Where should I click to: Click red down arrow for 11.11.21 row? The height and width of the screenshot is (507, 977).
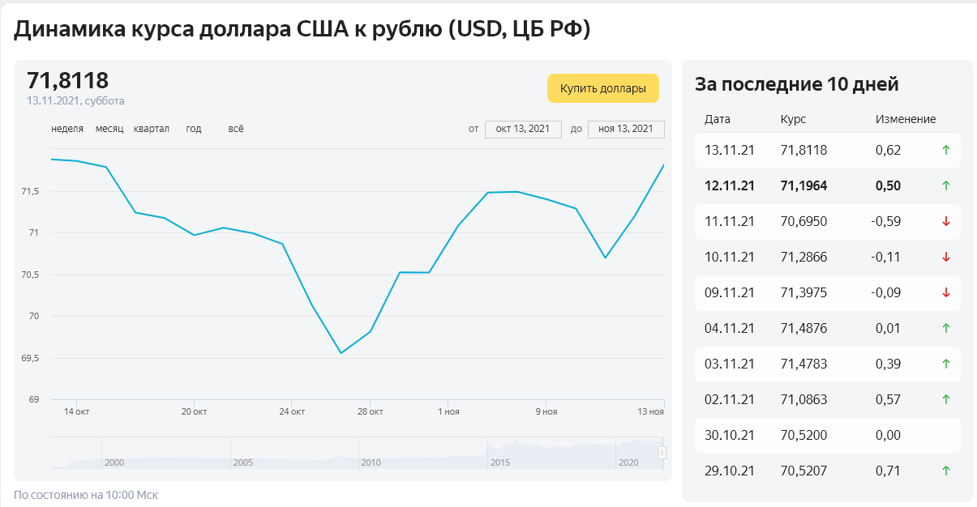[945, 221]
